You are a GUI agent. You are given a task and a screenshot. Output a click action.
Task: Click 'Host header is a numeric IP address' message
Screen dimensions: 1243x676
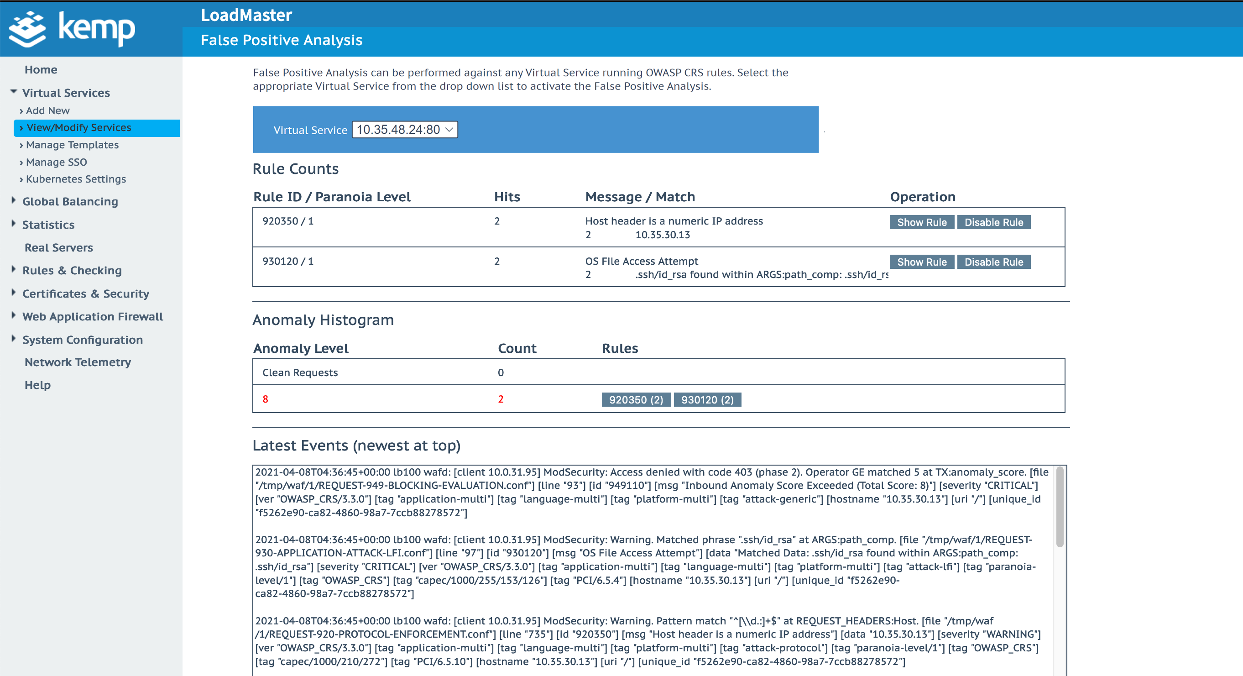coord(674,221)
